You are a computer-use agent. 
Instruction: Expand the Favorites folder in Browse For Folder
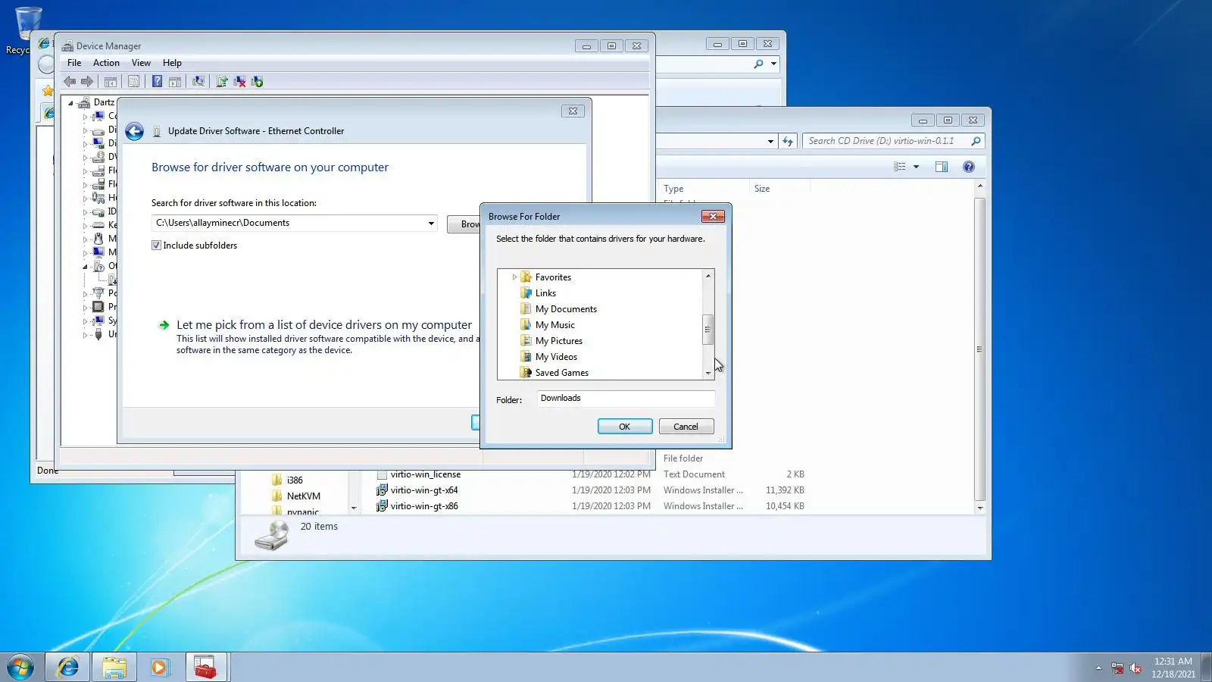pyautogui.click(x=514, y=277)
